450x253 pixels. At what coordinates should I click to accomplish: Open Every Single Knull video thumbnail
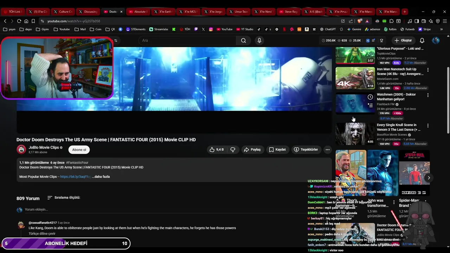pyautogui.click(x=355, y=134)
